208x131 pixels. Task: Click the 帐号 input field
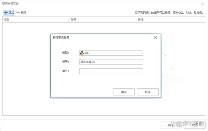click(111, 62)
